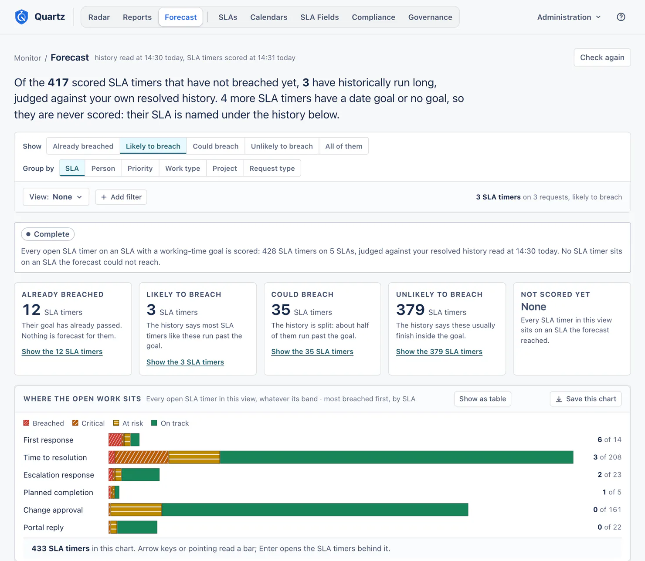Image resolution: width=645 pixels, height=561 pixels.
Task: Open Show the 379 SLA timers link
Action: (439, 351)
